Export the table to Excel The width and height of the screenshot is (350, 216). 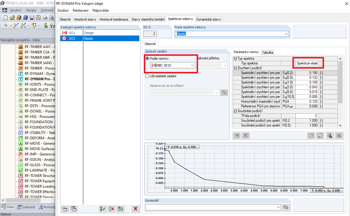tap(330, 135)
